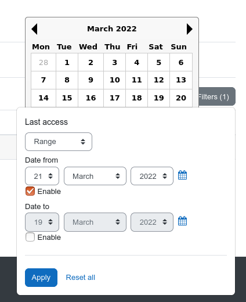
Task: Open calendar picker for Date from
Action: tap(182, 175)
